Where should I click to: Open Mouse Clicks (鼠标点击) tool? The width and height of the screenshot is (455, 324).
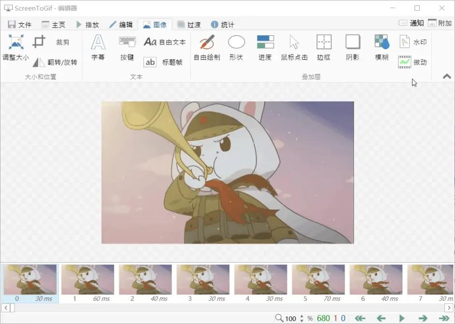294,48
